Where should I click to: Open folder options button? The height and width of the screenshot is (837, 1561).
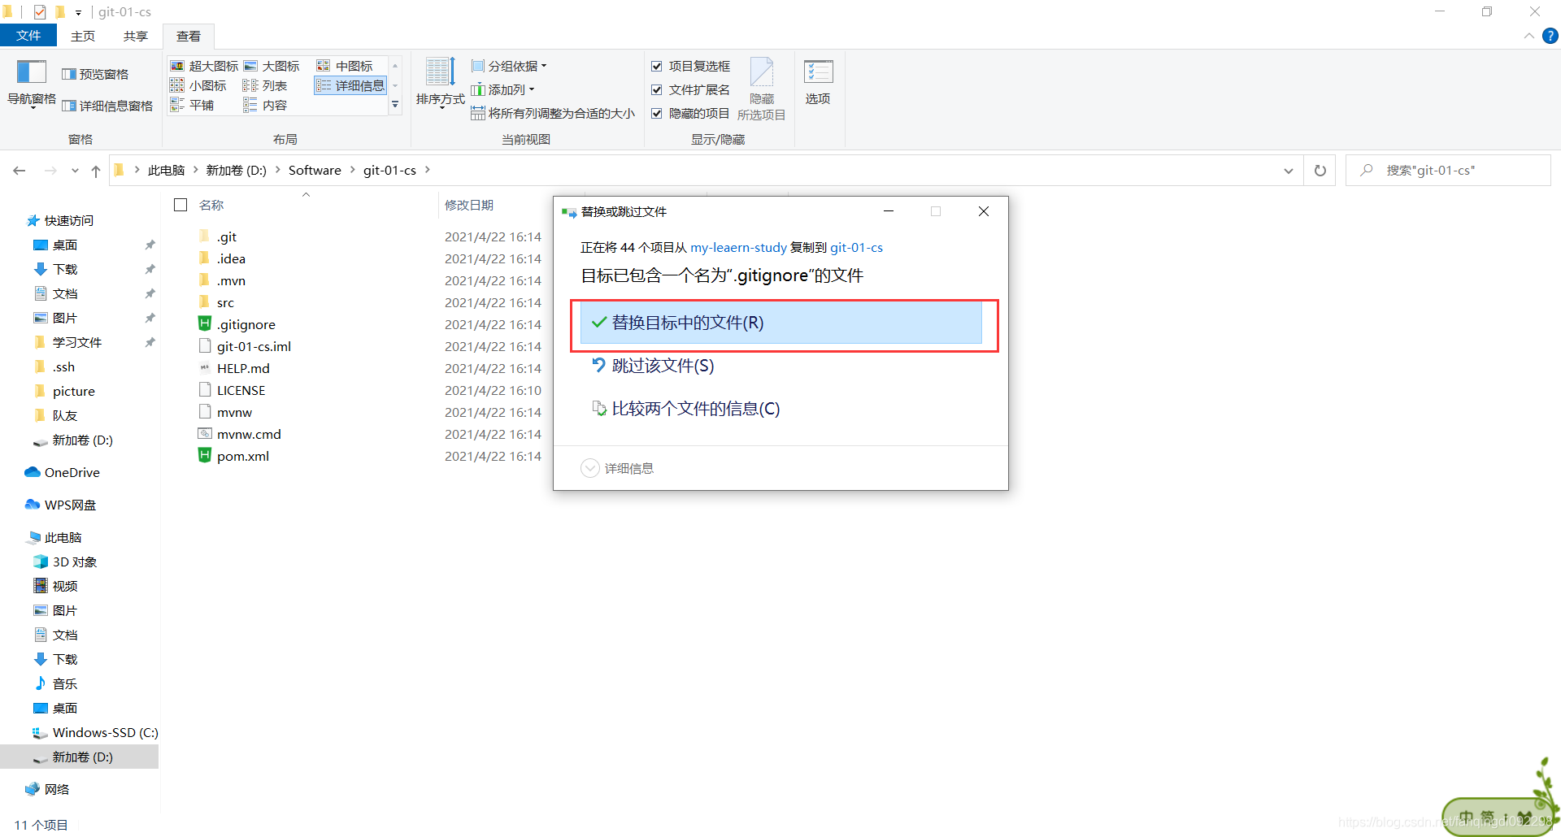818,83
